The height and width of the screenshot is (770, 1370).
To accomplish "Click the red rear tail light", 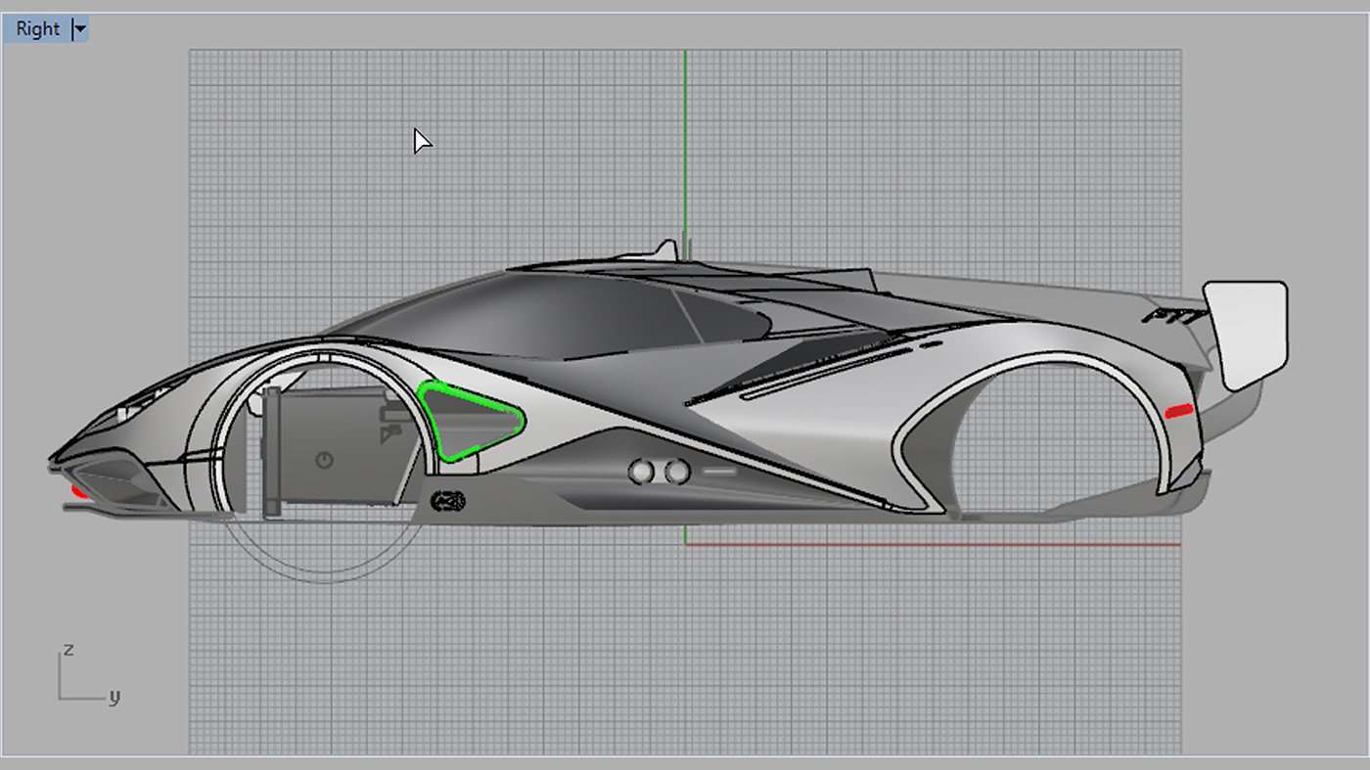I will click(x=1179, y=411).
